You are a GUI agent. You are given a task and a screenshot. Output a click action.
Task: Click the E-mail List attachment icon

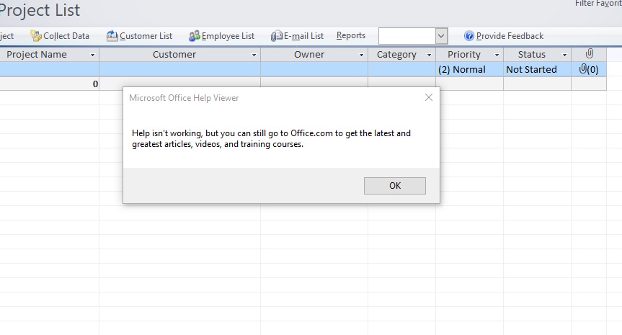[x=277, y=36]
